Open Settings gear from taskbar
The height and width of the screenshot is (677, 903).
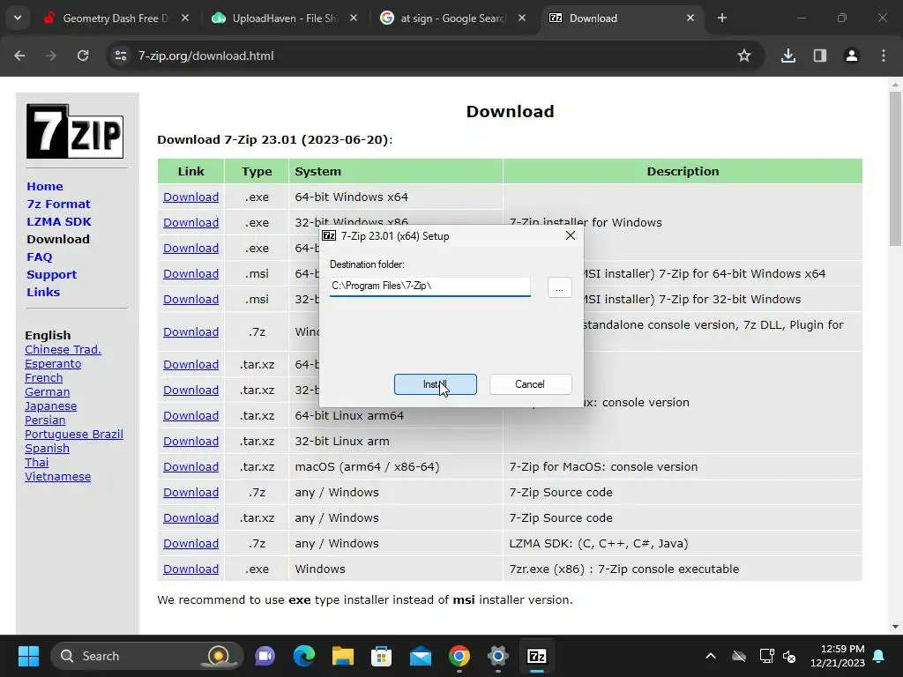coord(498,656)
